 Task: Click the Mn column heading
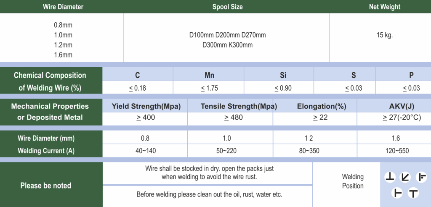[x=210, y=75]
